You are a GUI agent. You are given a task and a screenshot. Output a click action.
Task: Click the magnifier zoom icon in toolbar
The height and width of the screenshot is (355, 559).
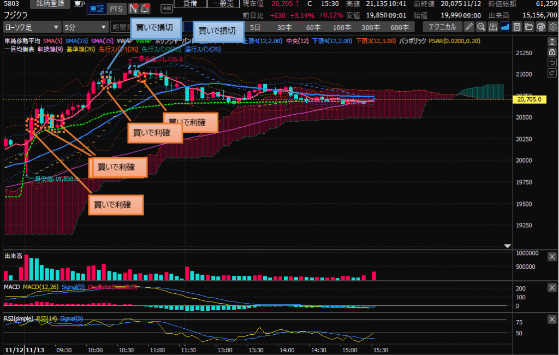(481, 27)
